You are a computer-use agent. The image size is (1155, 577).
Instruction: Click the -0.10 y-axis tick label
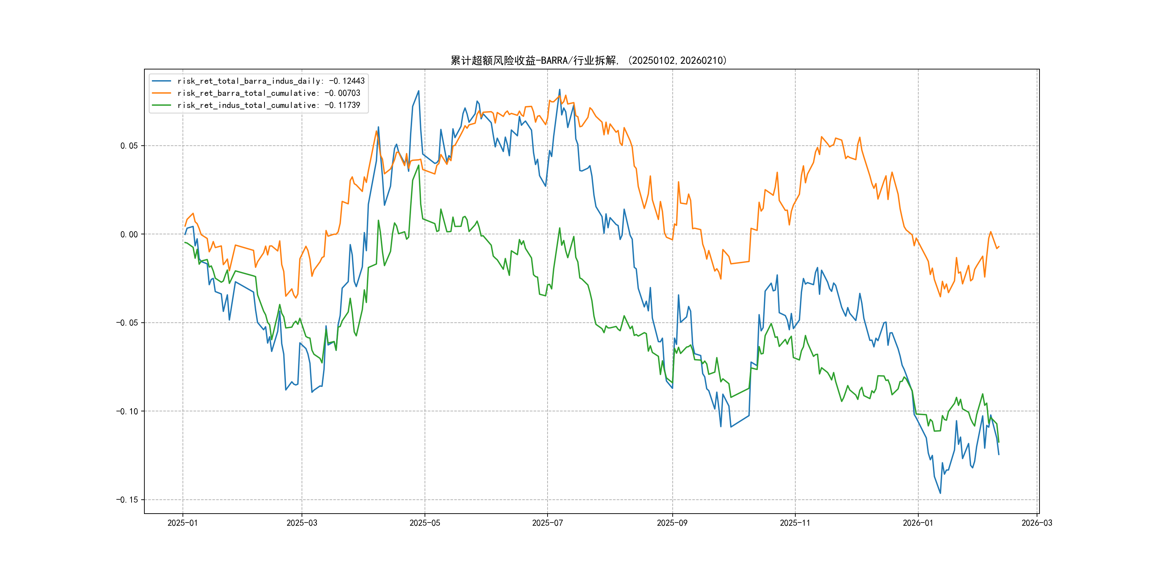click(x=127, y=411)
